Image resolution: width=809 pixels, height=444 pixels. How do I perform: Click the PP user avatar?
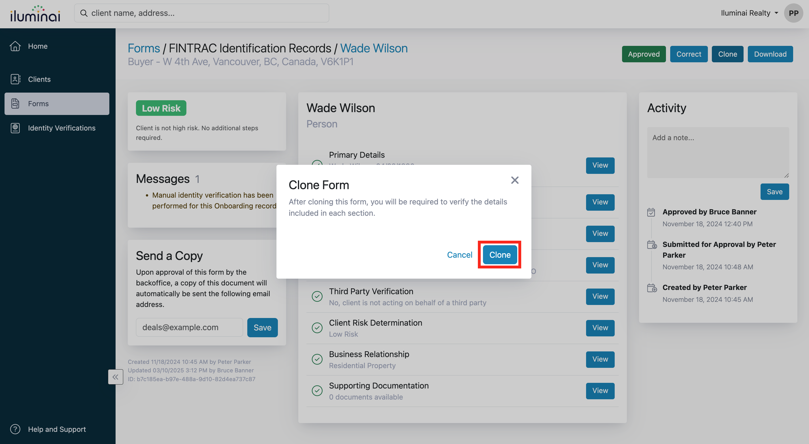(793, 13)
